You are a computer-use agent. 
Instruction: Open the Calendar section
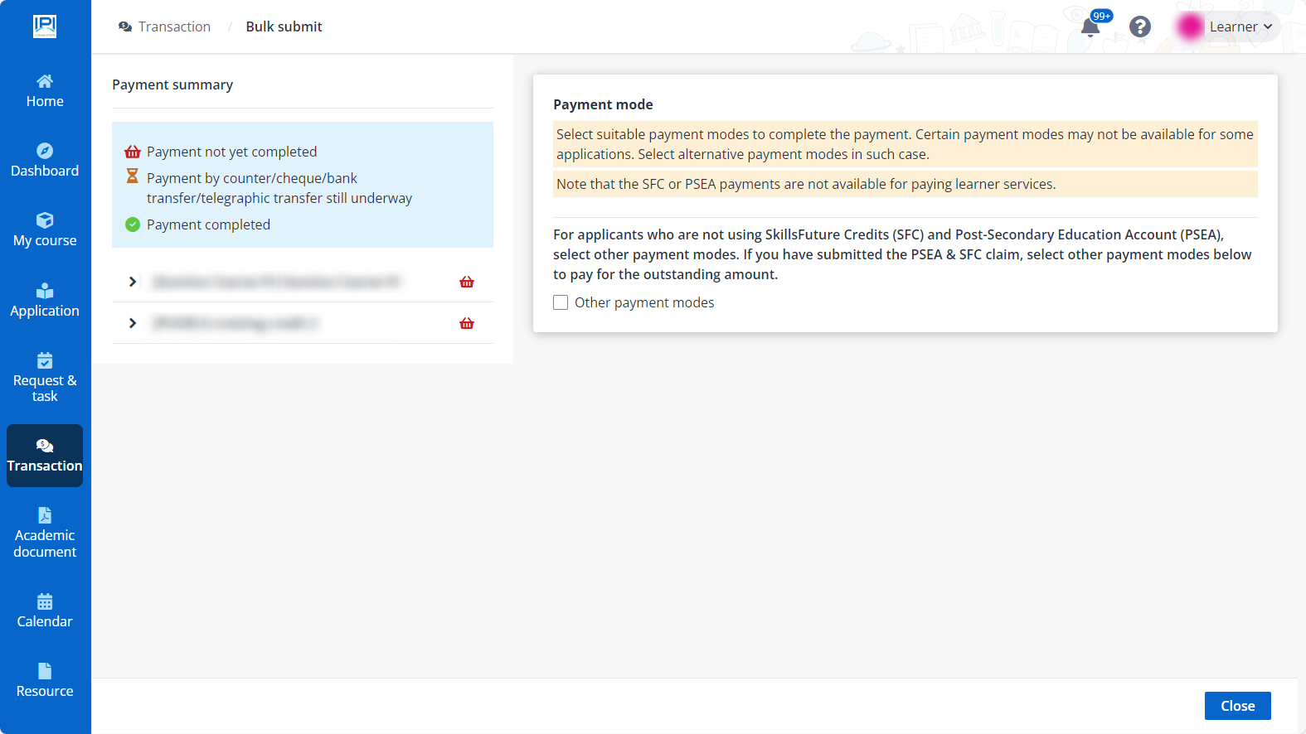(45, 611)
